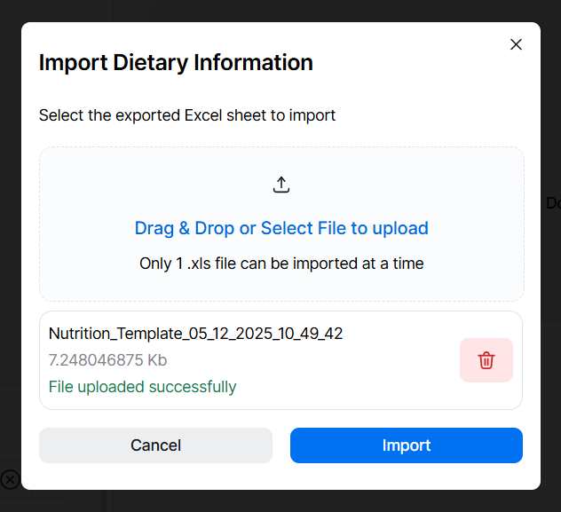Click the upload arrow icon

[281, 185]
